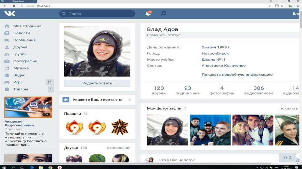302x169 pixels.
Task: Click the Игры gamepad icon
Action: [7, 82]
